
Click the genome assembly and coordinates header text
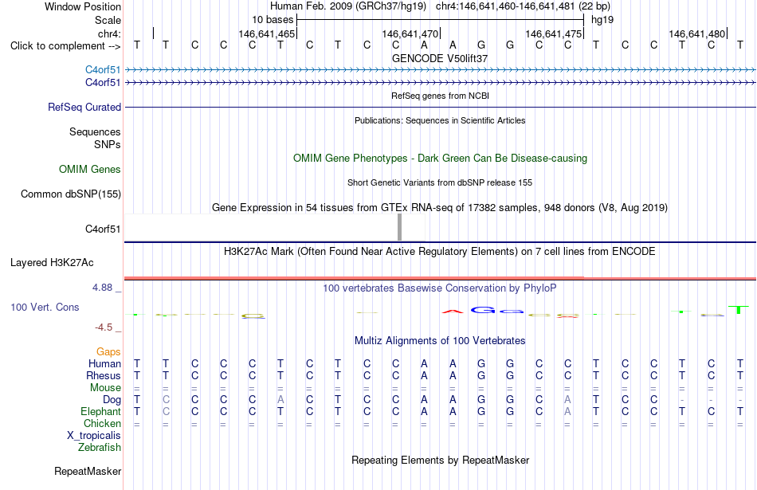pyautogui.click(x=440, y=6)
